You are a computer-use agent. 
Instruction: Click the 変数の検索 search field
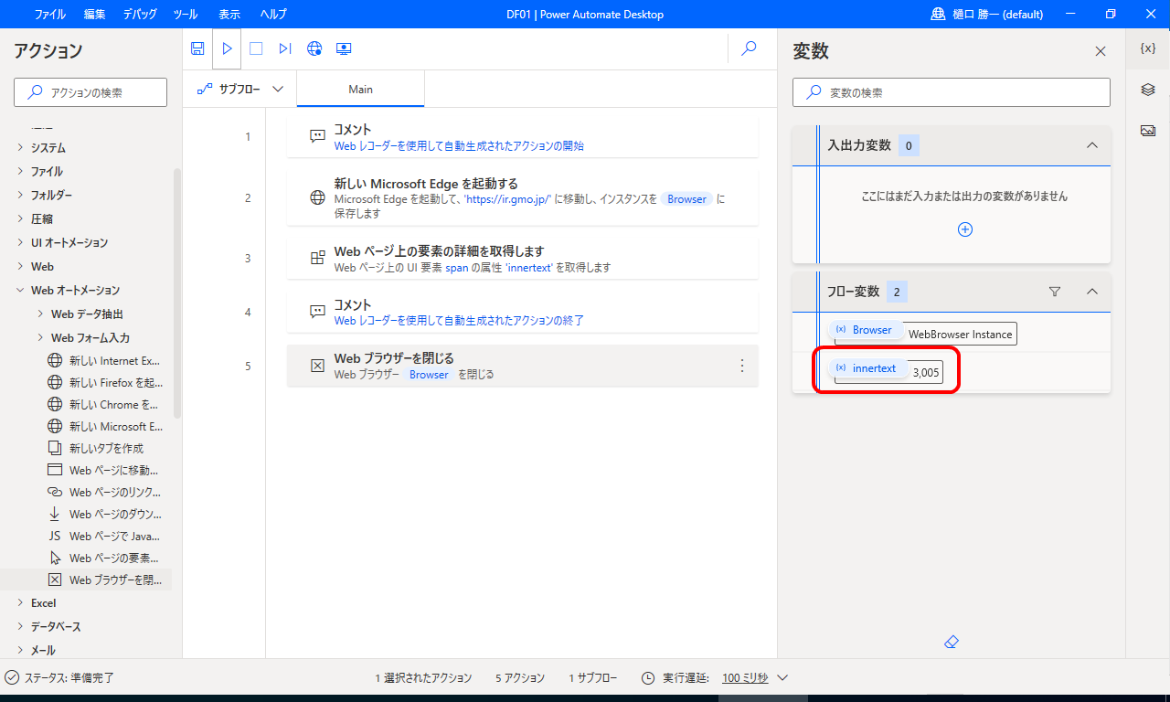pos(951,92)
